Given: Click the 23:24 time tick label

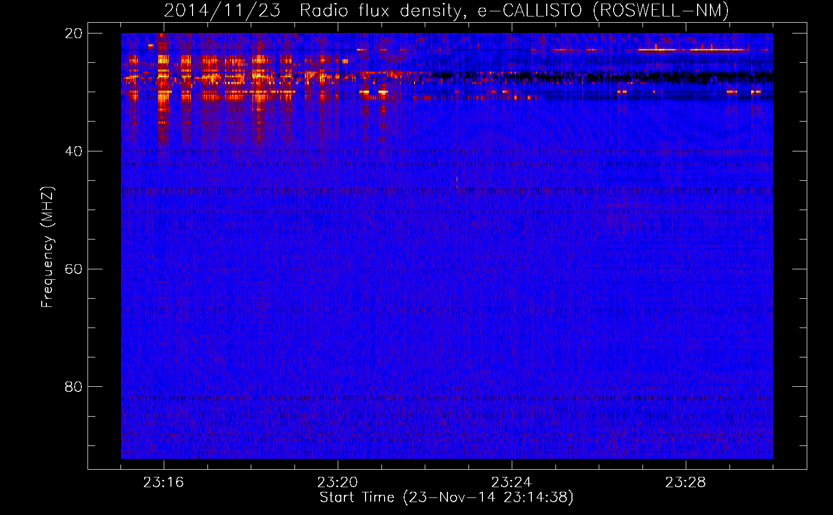Looking at the screenshot, I should pos(511,483).
